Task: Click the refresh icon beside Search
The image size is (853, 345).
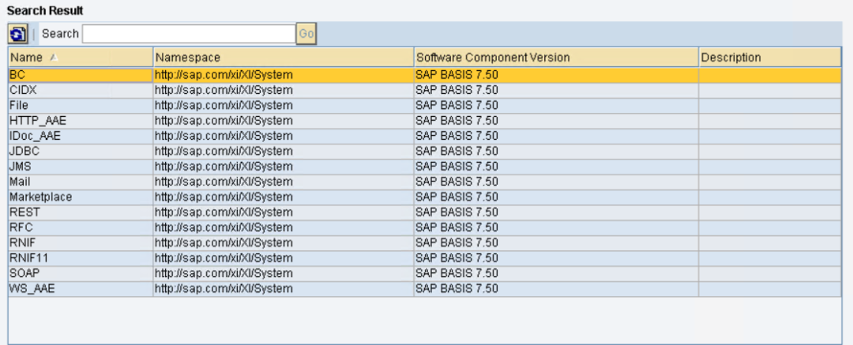Action: 17,34
